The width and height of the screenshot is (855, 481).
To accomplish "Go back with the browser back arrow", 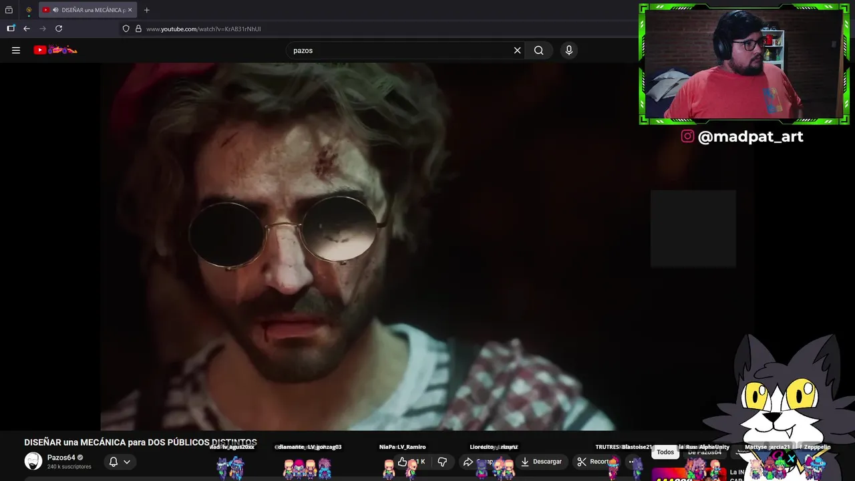I will pos(27,29).
